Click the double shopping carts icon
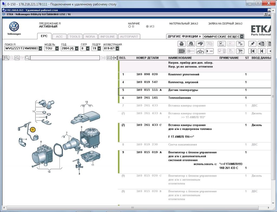The width and height of the screenshot is (277, 212). point(240,44)
